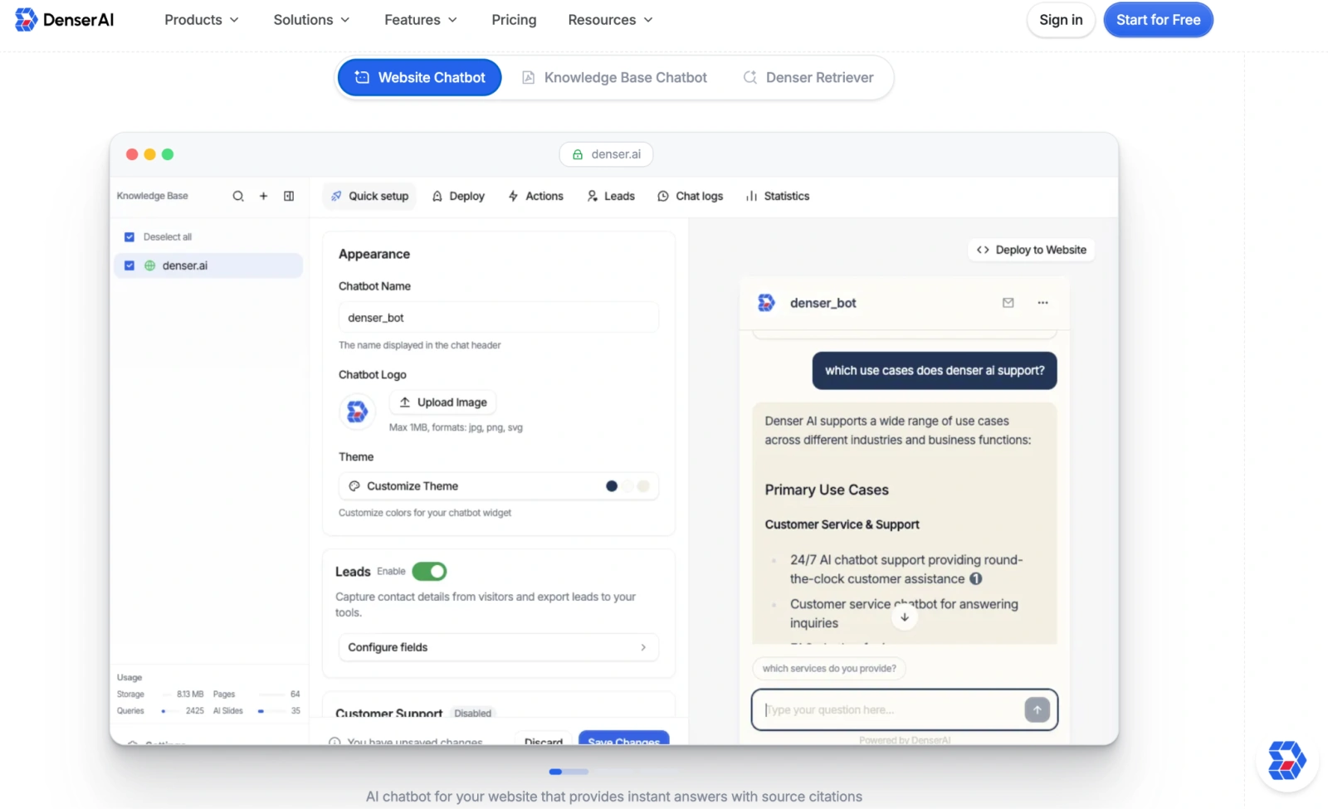Open the Statistics tab
This screenshot has width=1328, height=809.
pos(778,197)
